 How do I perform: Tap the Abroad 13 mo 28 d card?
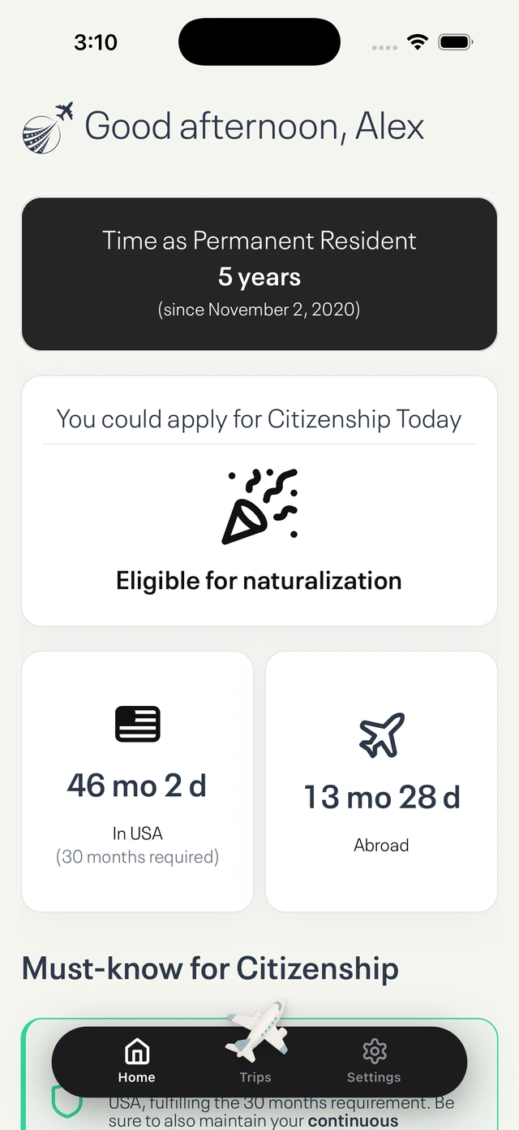(381, 780)
